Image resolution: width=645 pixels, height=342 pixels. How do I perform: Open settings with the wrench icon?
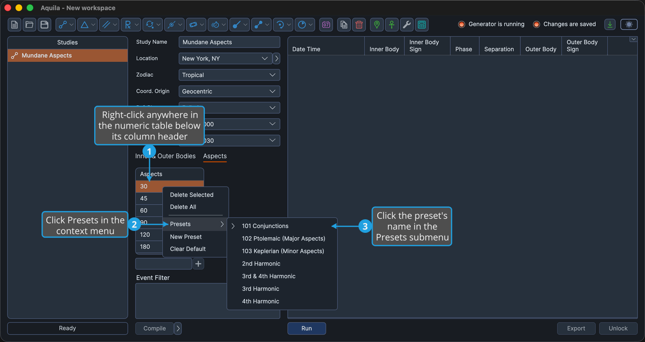point(407,25)
